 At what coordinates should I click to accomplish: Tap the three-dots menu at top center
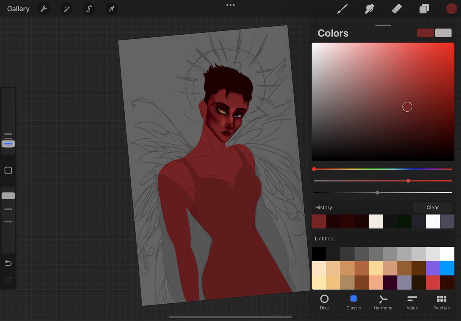pos(230,5)
